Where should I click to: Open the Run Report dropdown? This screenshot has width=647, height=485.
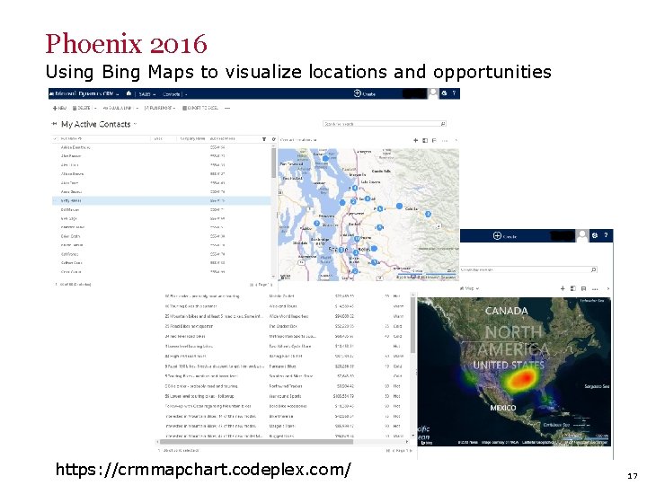160,108
